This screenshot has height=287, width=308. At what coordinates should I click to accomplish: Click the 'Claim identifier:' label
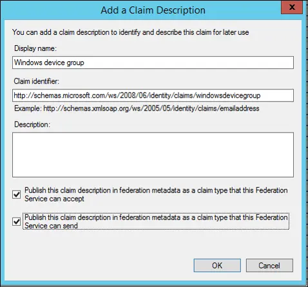click(x=36, y=81)
